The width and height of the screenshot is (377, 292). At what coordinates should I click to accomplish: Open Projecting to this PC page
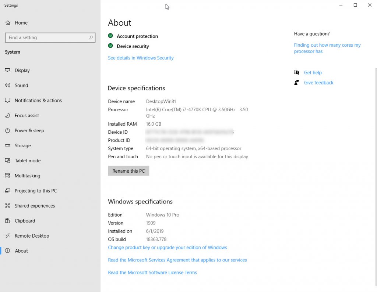[50, 191]
